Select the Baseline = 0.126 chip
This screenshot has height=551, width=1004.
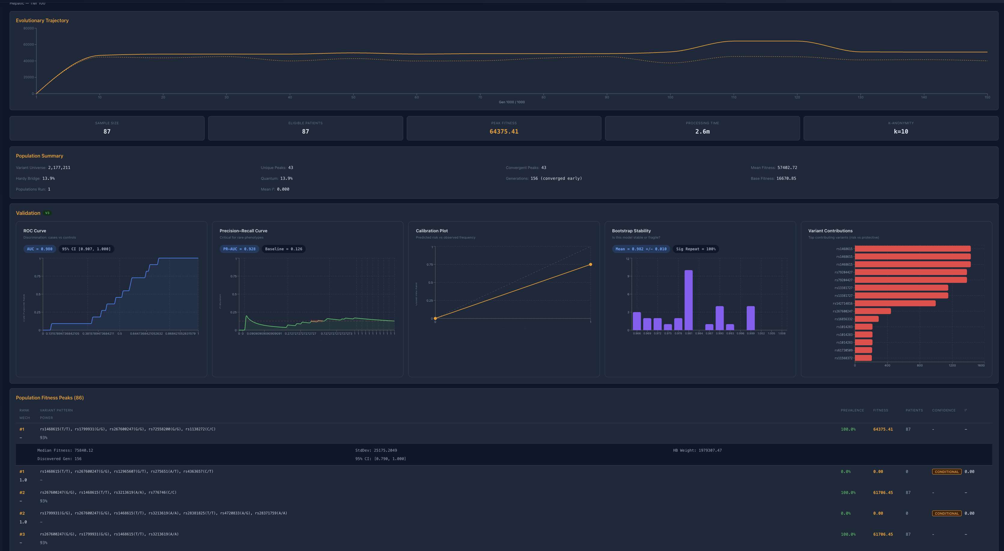283,249
